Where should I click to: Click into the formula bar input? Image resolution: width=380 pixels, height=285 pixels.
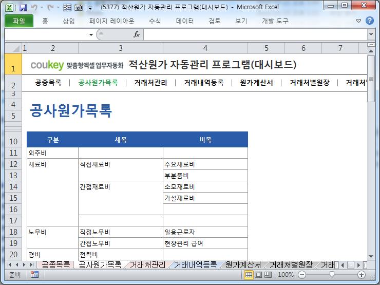click(255, 34)
